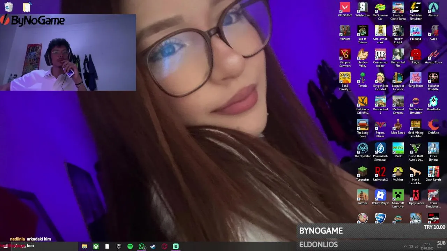This screenshot has height=251, width=447.
Task: Select the My Summer Car icon
Action: click(380, 11)
